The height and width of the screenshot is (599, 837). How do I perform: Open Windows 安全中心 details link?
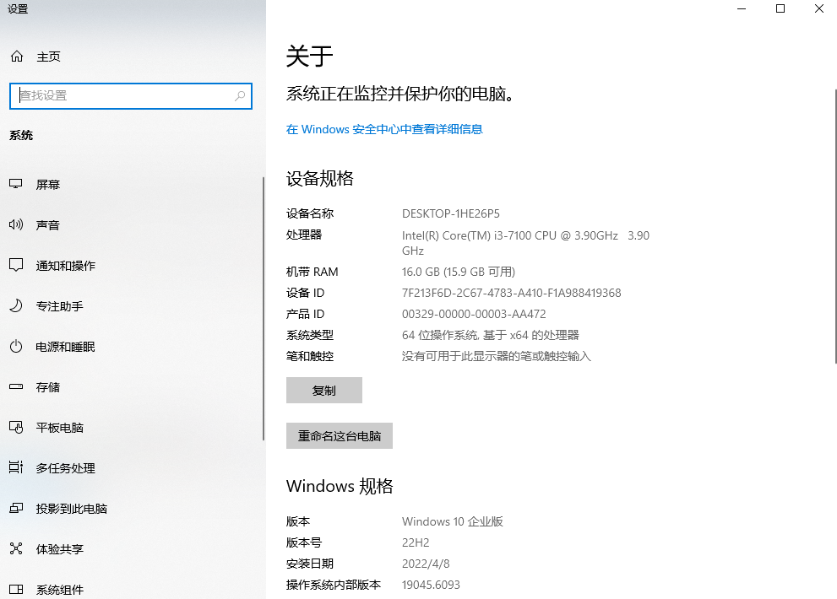click(x=384, y=129)
